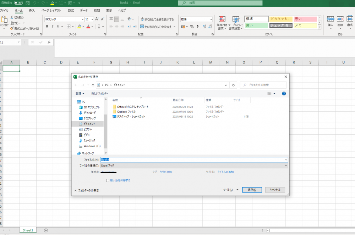Open the Page Layout ribbon tab
355x235 pixels.
[51, 10]
